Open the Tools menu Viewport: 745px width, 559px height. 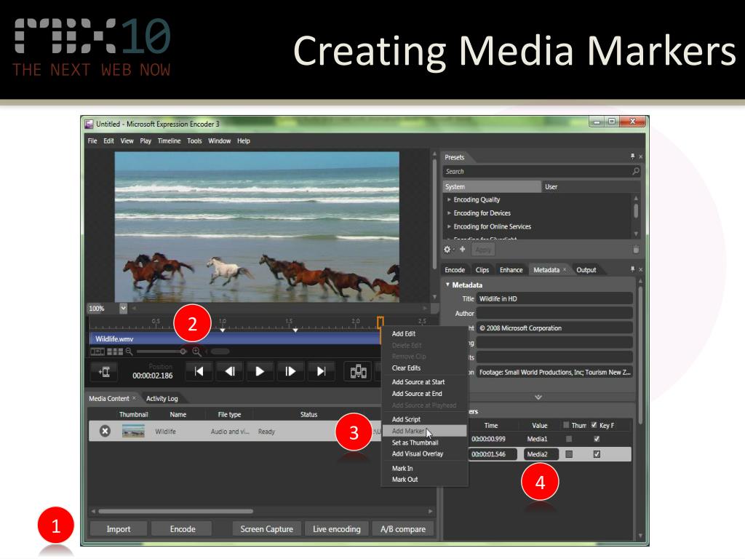(194, 140)
